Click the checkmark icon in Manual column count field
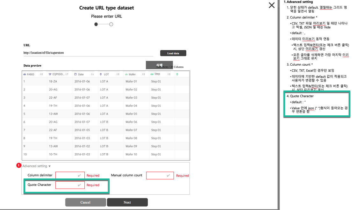Viewport: 357px width, 210px height. (x=168, y=175)
